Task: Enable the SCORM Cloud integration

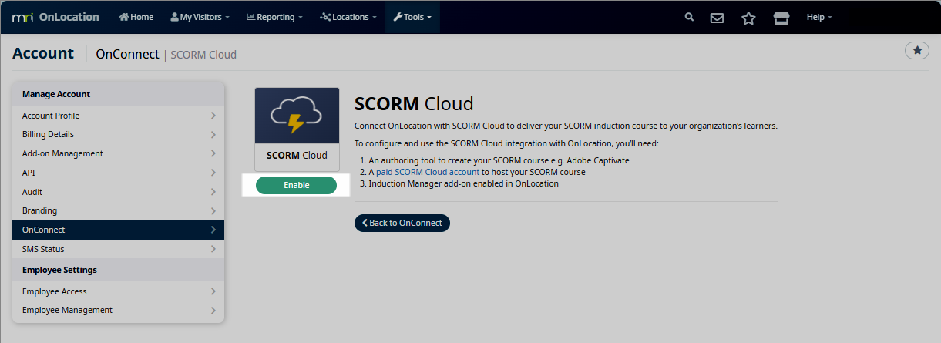Action: 296,185
